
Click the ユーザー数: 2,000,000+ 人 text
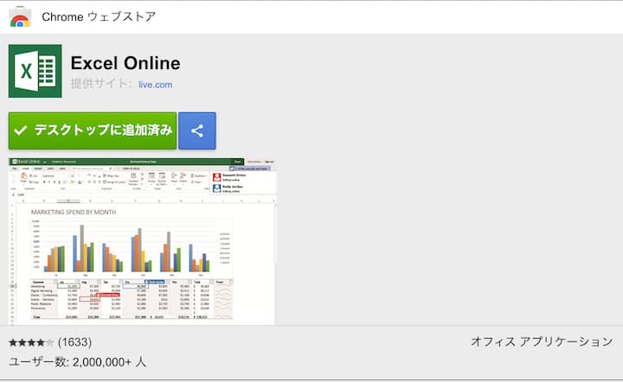(78, 362)
